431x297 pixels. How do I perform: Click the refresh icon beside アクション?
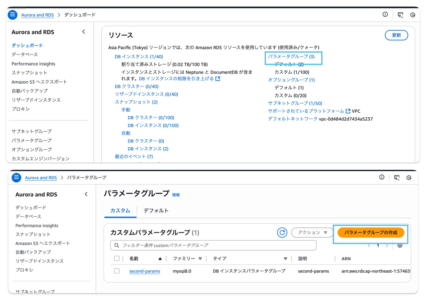(282, 232)
